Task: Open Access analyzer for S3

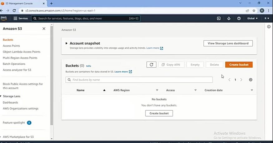Action: click(17, 70)
